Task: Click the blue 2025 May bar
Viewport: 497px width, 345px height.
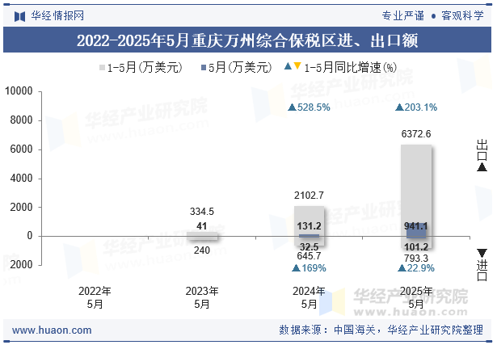Action: [416, 230]
